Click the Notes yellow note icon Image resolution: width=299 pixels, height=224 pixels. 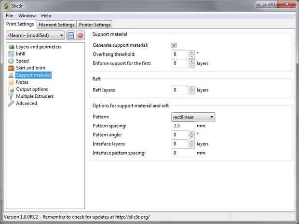pyautogui.click(x=11, y=82)
